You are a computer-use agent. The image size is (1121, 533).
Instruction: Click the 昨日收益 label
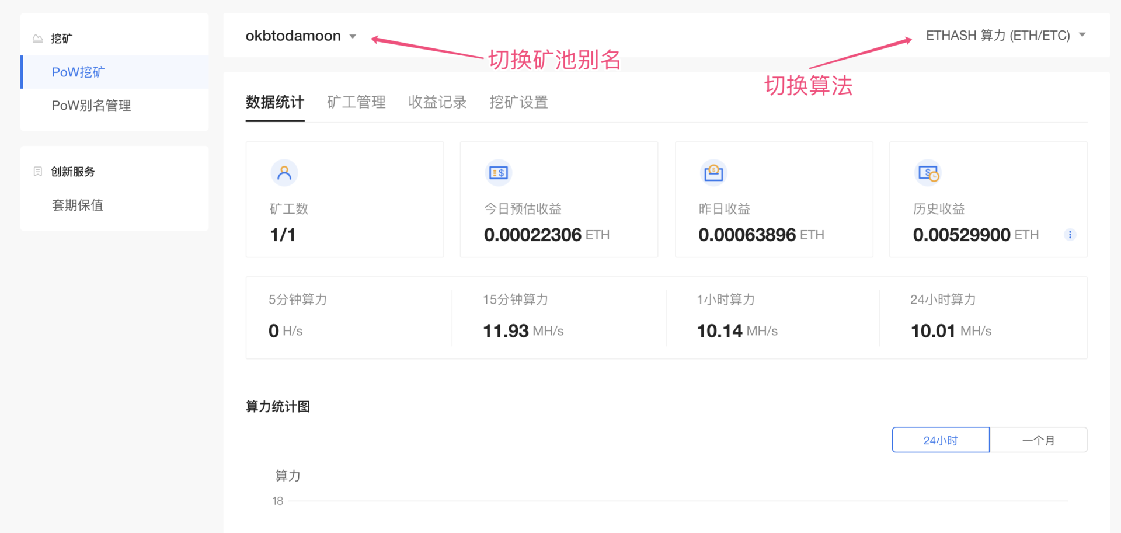[724, 209]
